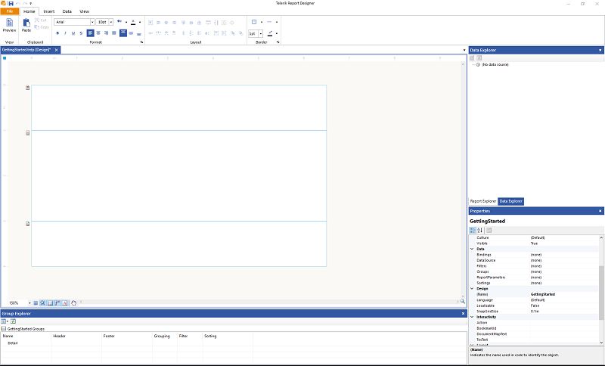Open Border group dialog launcher
The image size is (605, 366).
click(278, 42)
